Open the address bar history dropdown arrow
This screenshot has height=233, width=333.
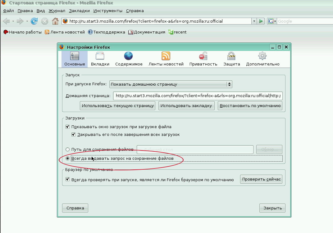254,21
